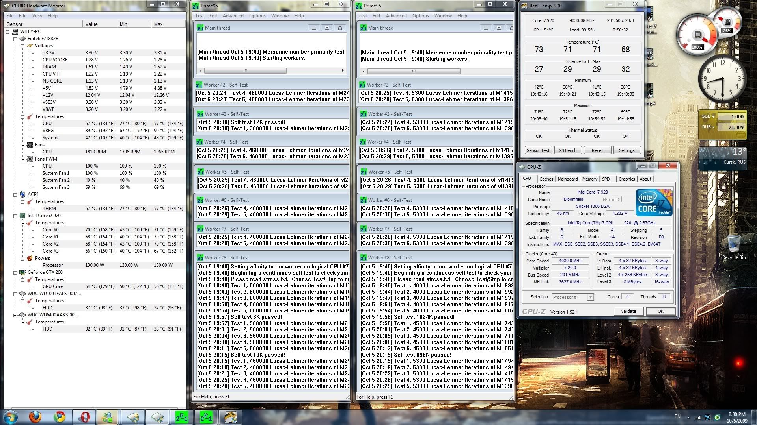Open Google Chrome from the taskbar

[x=60, y=417]
